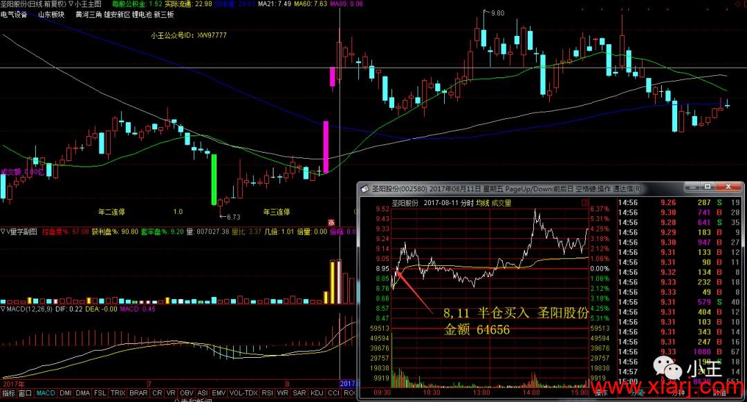Select the EMV indicator tab
Screen dimensions: 747x402
(x=219, y=394)
